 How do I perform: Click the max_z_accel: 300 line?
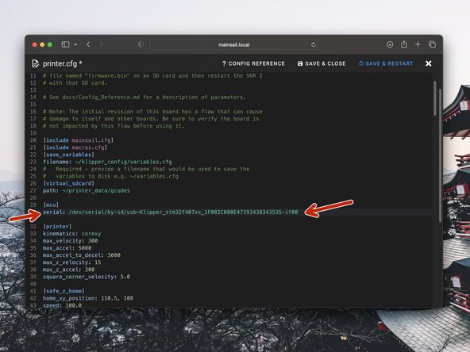(x=69, y=270)
